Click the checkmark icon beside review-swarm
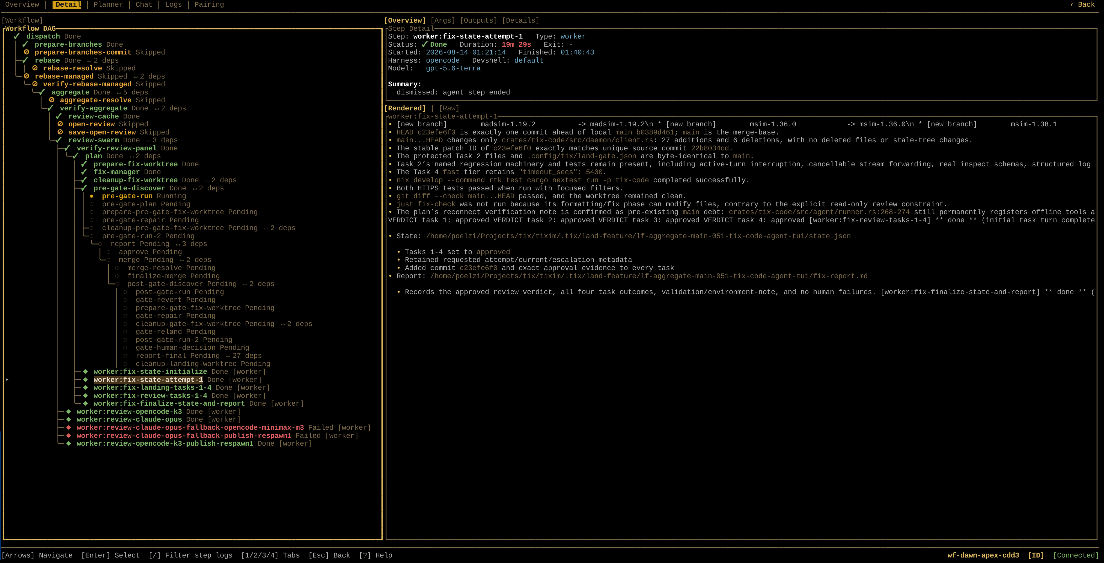 (59, 140)
